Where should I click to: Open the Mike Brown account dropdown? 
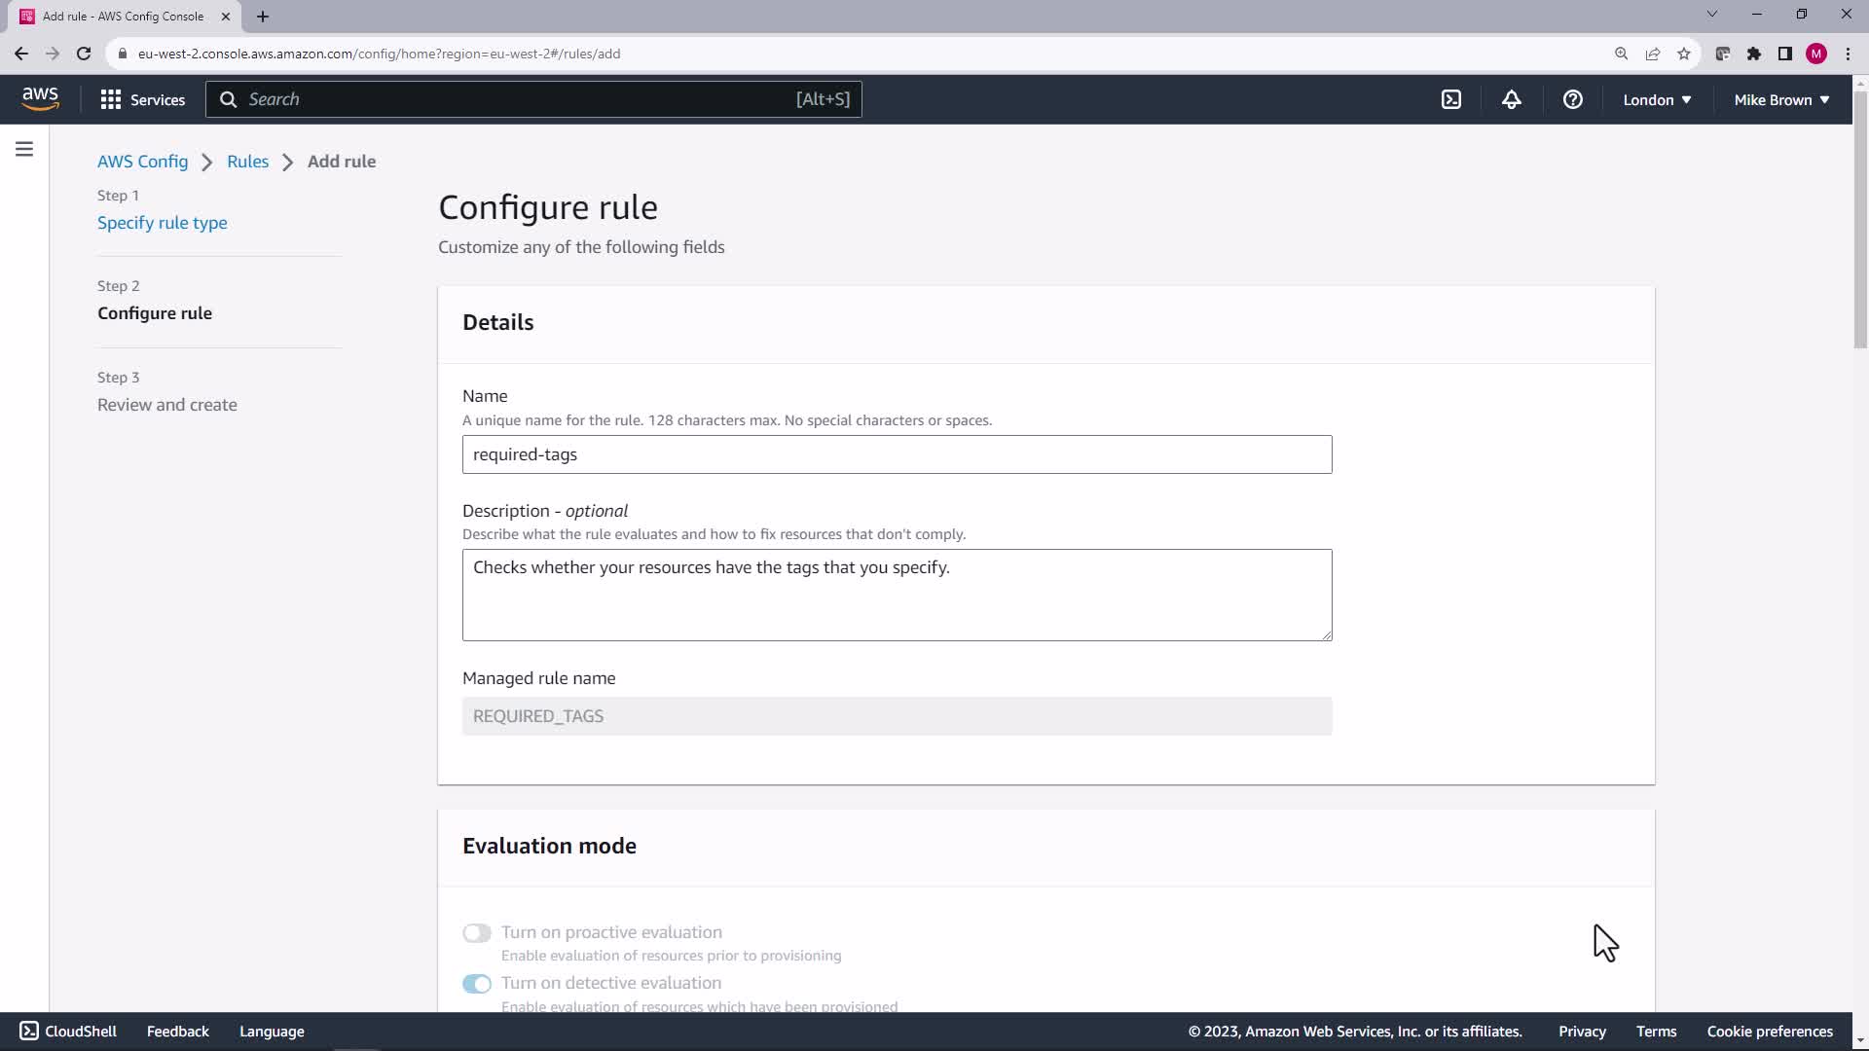point(1781,99)
